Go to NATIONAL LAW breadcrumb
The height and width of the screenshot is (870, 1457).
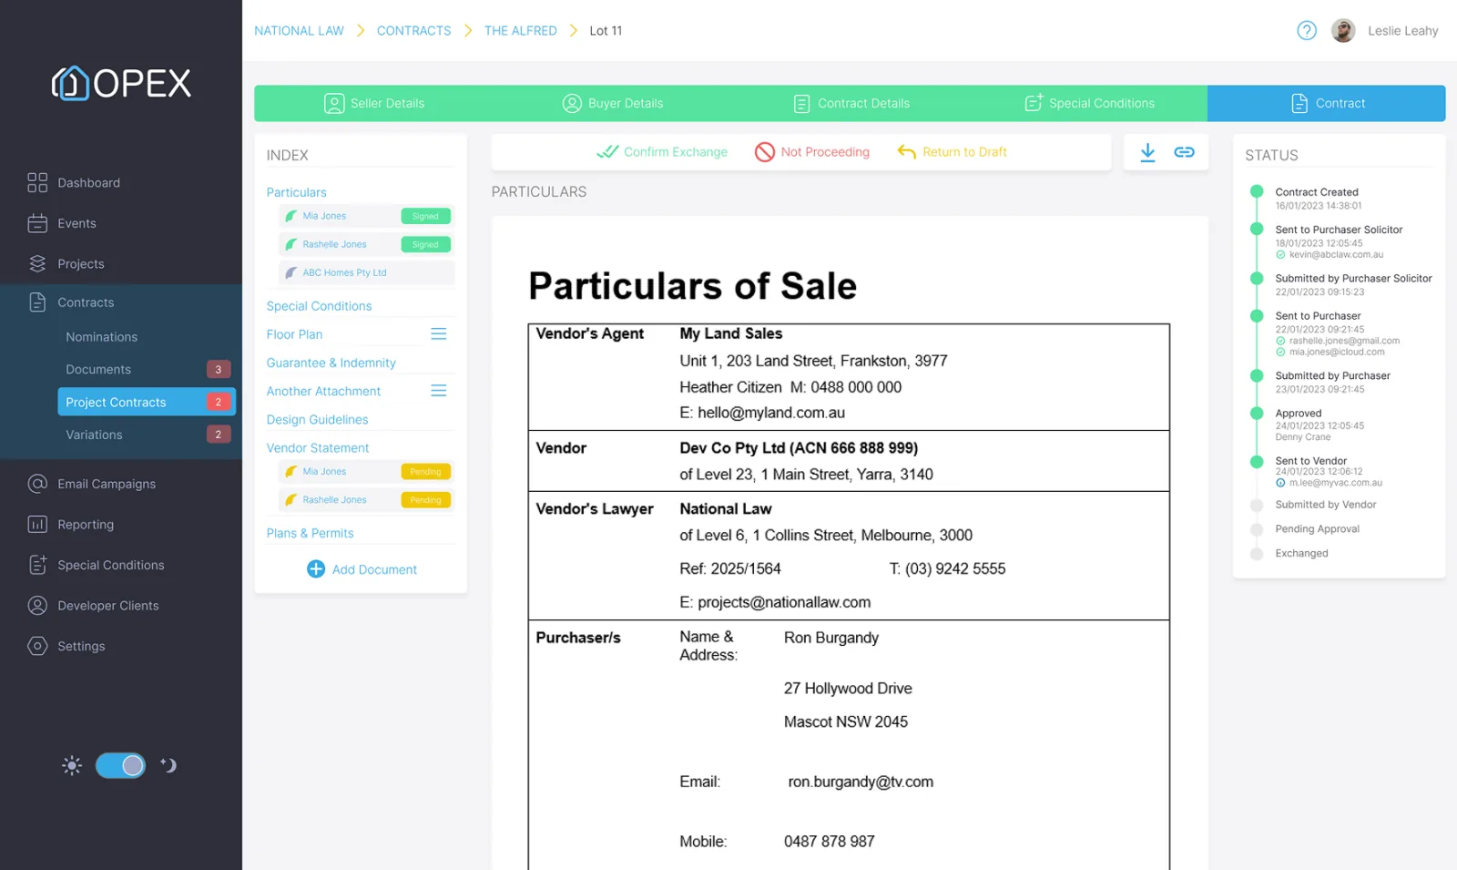[299, 30]
